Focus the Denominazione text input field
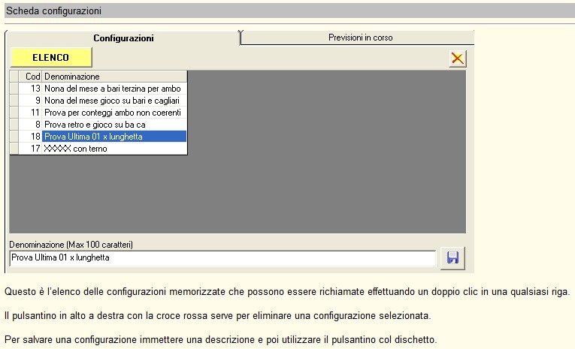575x349 pixels. pos(222,258)
